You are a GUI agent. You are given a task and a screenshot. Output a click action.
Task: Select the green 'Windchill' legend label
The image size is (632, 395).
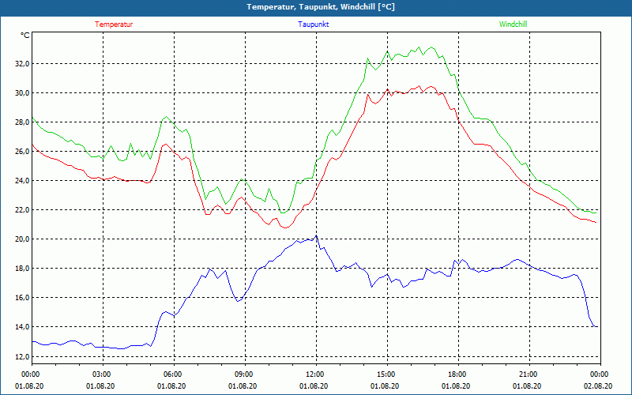513,24
